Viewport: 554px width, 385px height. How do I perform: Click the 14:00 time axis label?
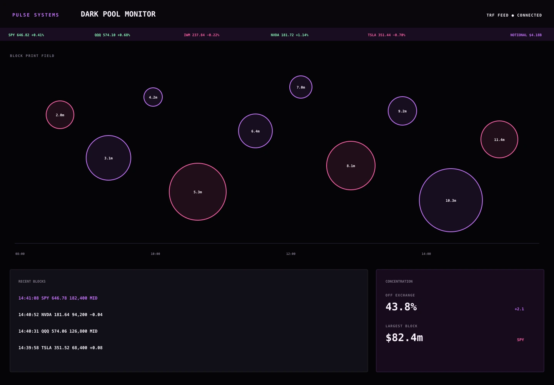click(x=426, y=254)
